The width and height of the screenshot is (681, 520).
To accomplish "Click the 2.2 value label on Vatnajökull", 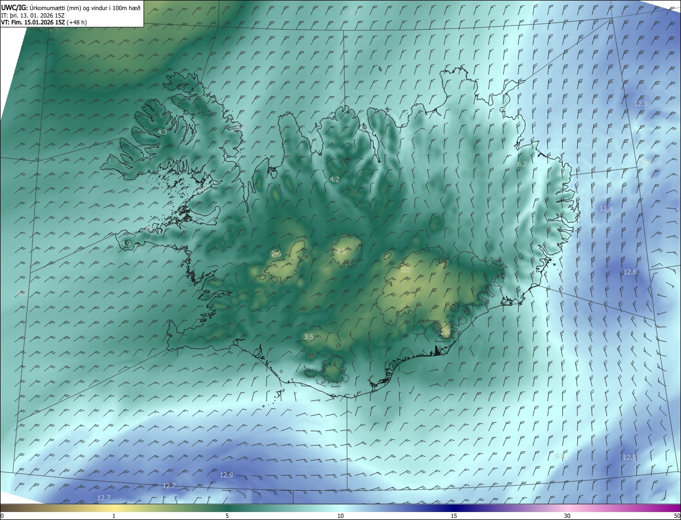I will coord(405,270).
